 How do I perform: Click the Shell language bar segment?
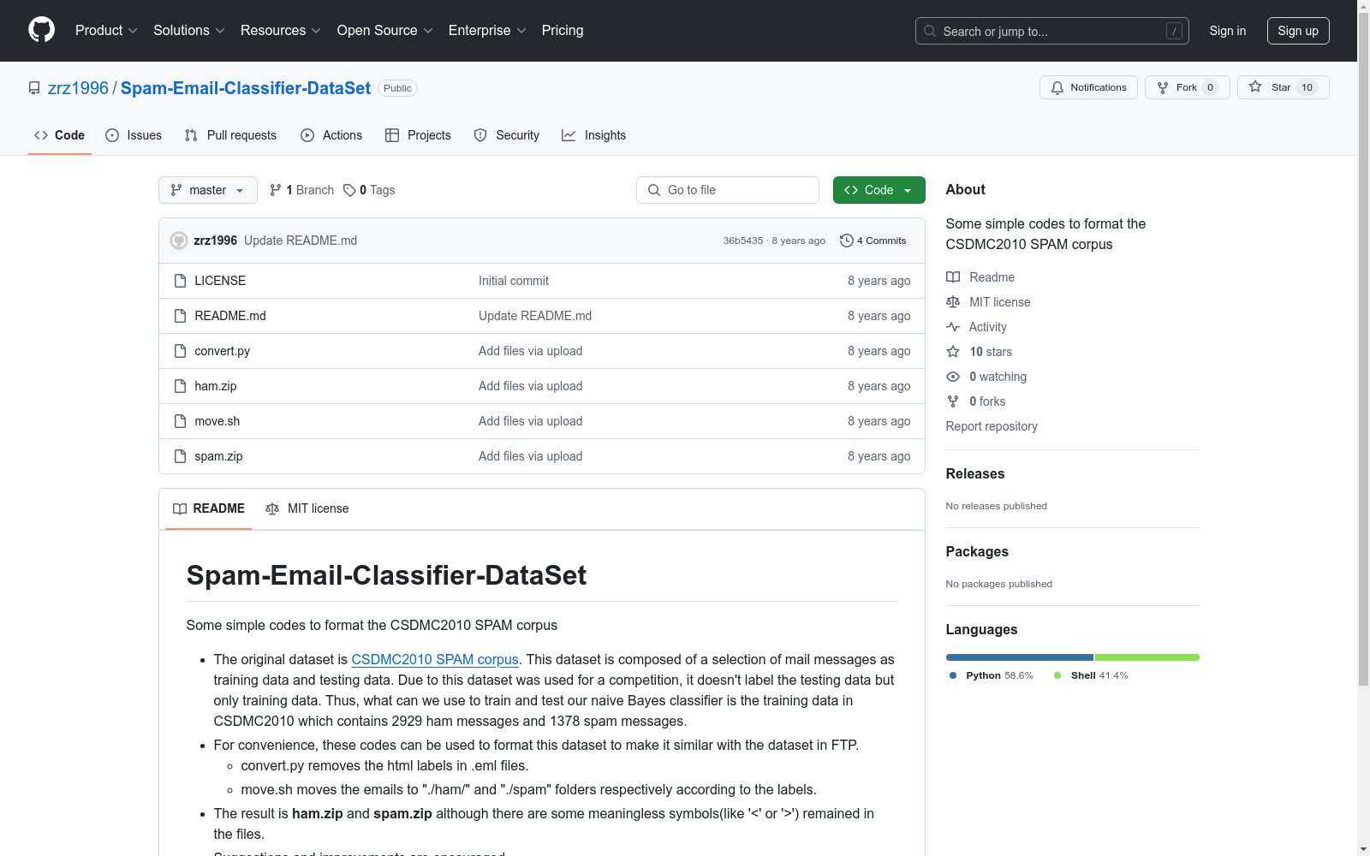tap(1147, 657)
